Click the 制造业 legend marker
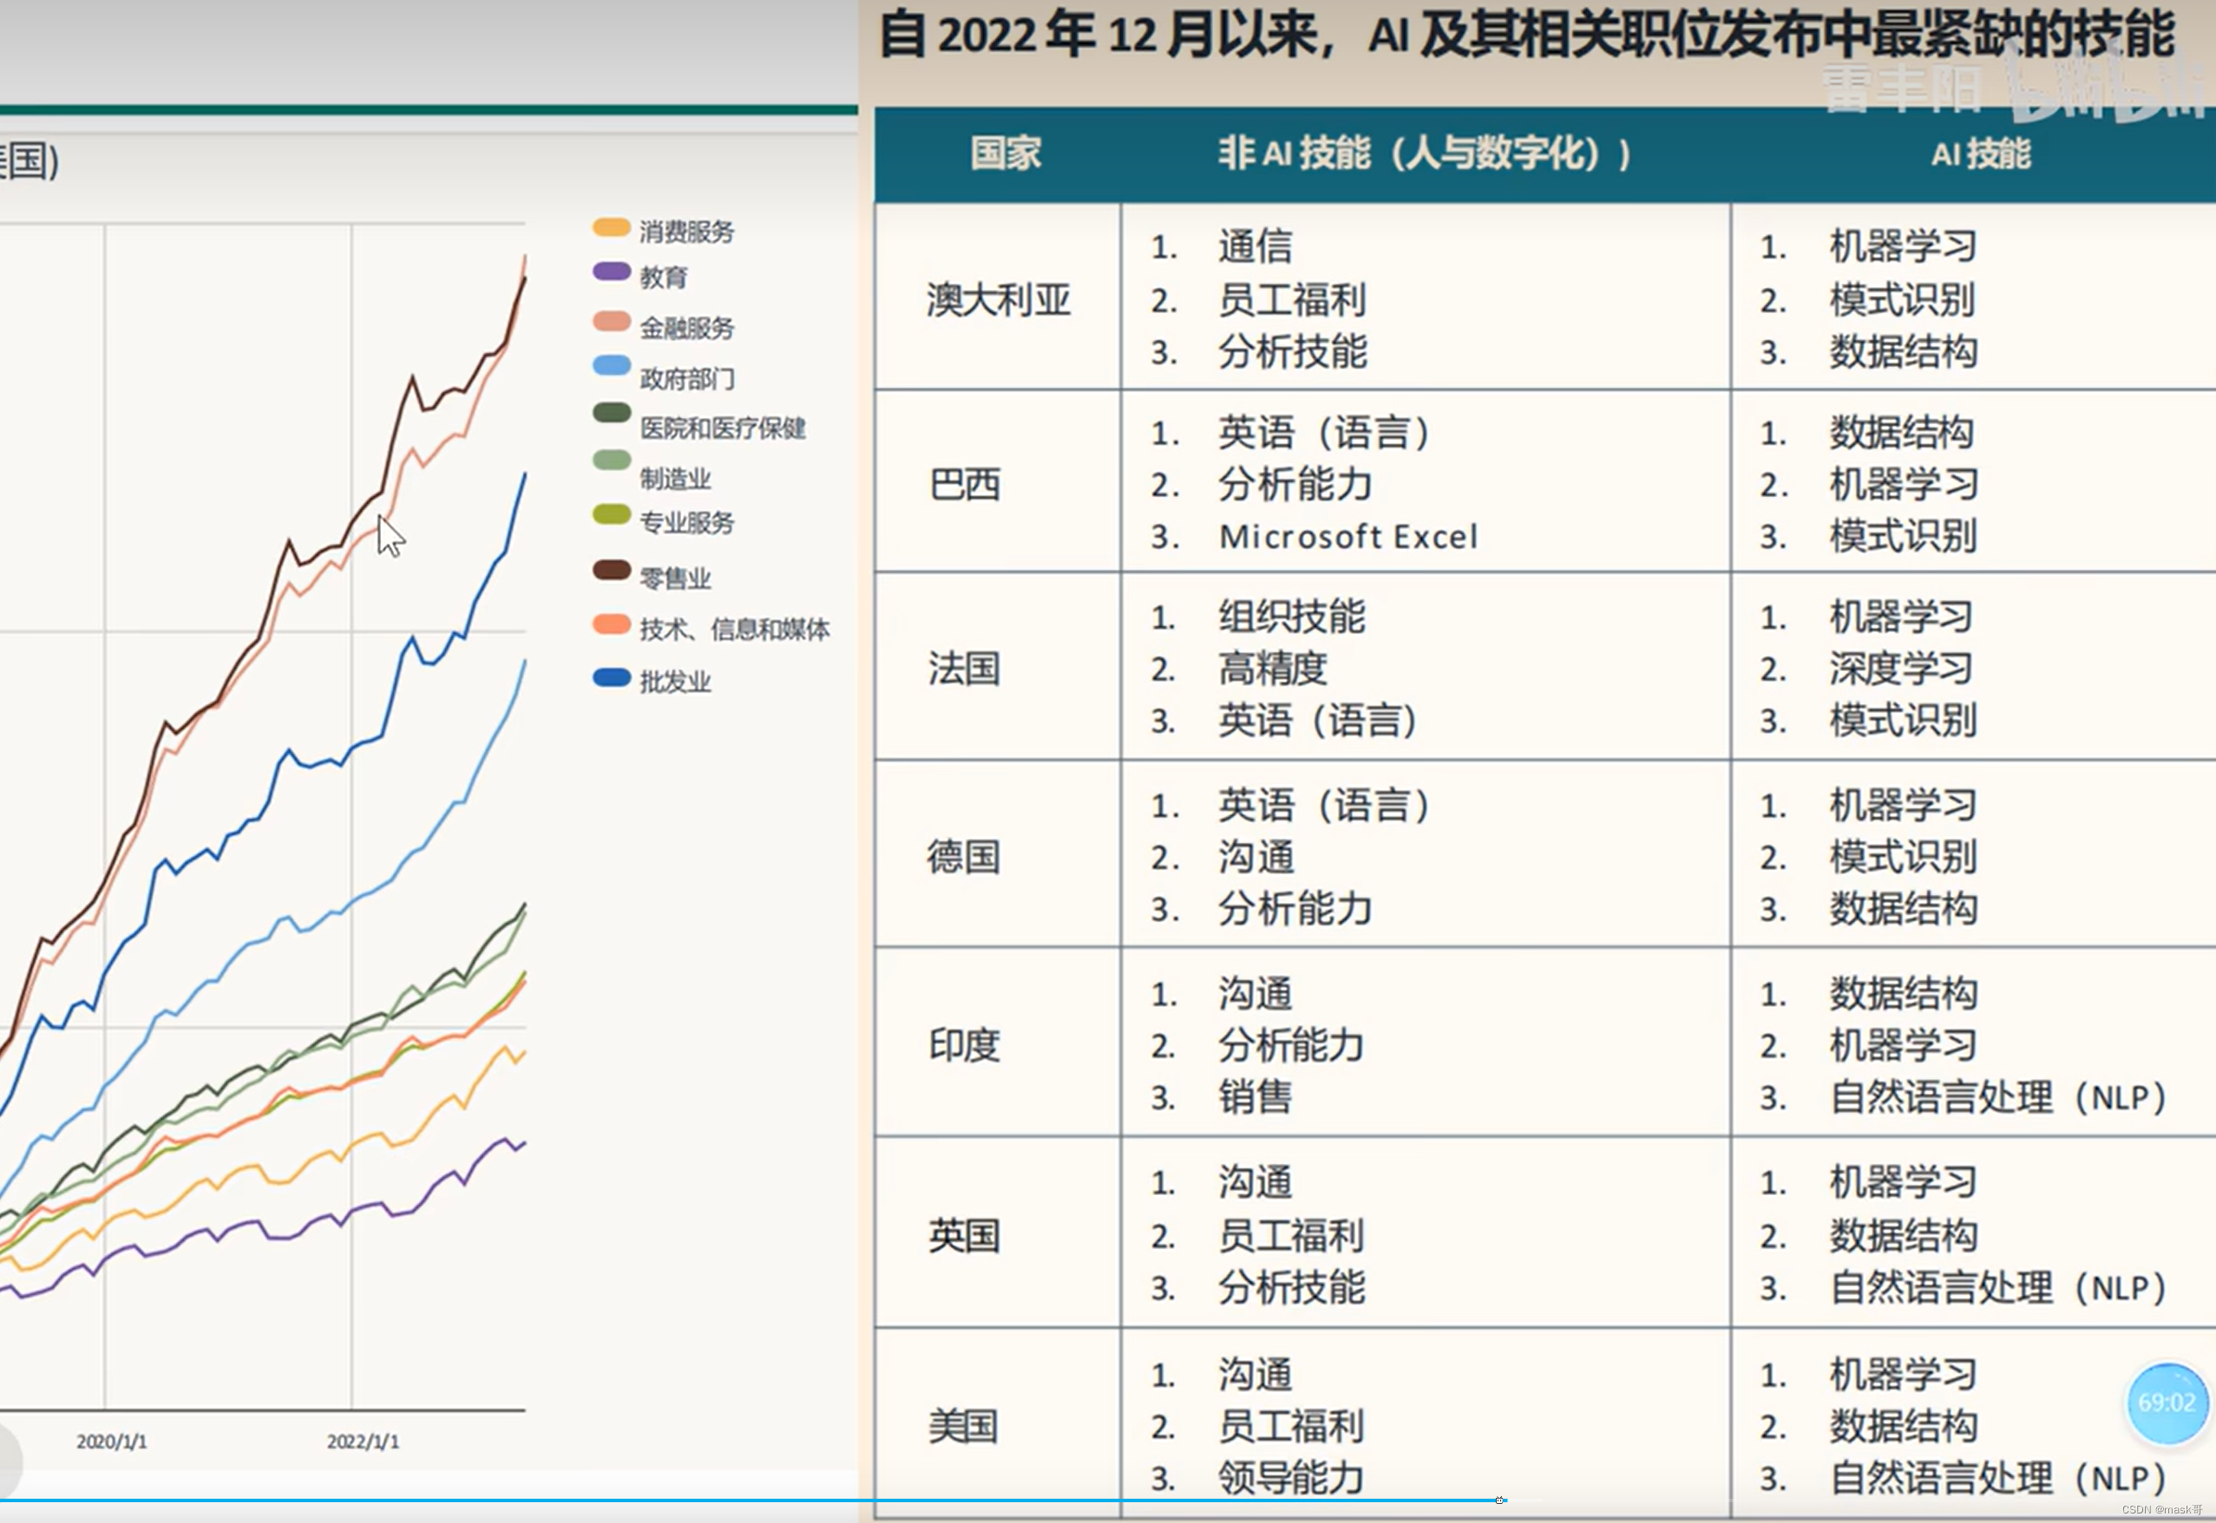Image resolution: width=2216 pixels, height=1523 pixels. pyautogui.click(x=611, y=460)
